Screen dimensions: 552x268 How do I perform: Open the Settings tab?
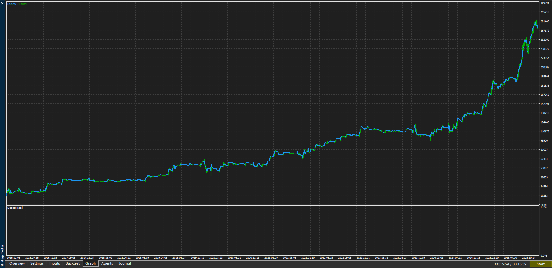(37, 263)
